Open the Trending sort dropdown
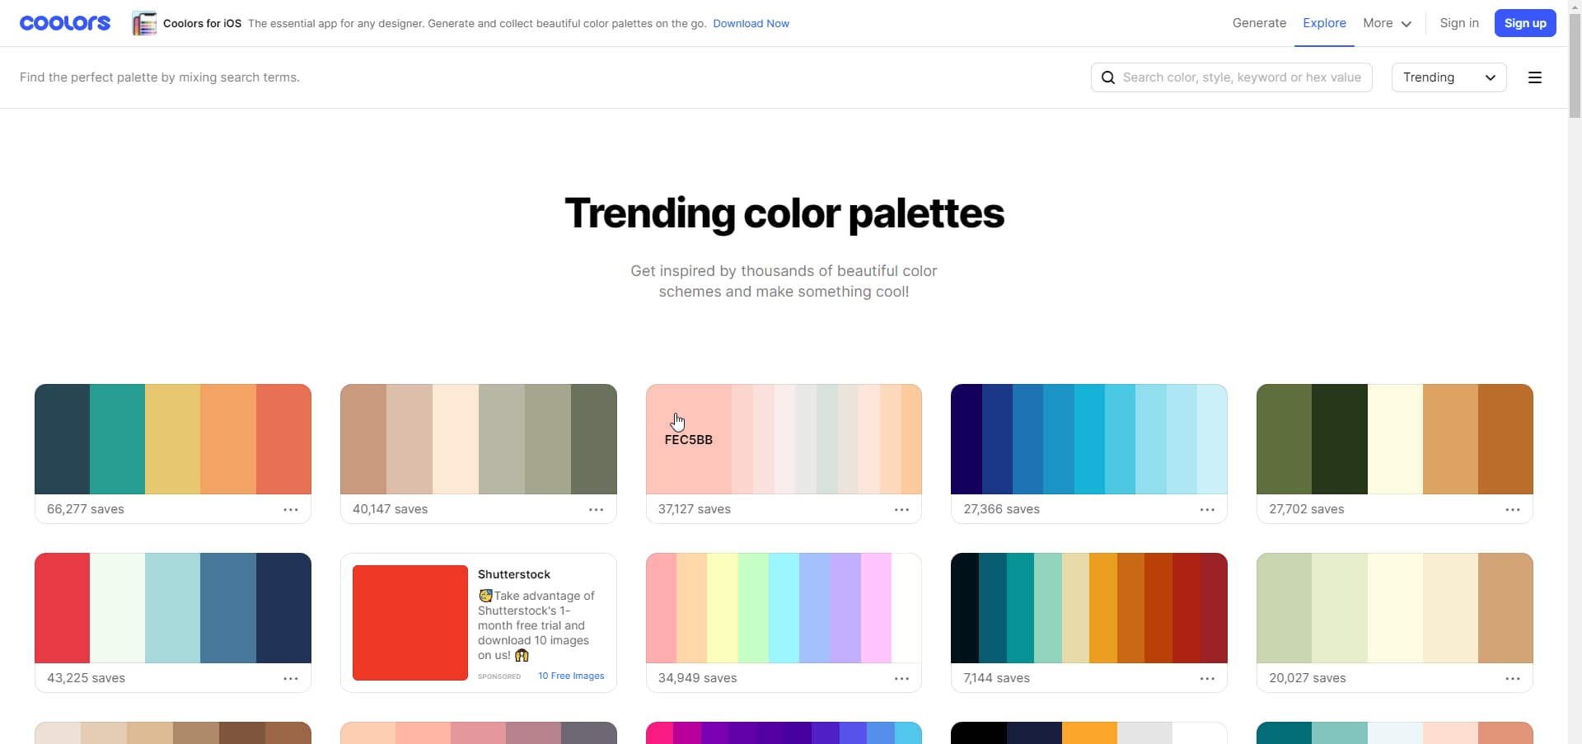Image resolution: width=1582 pixels, height=744 pixels. (1448, 77)
